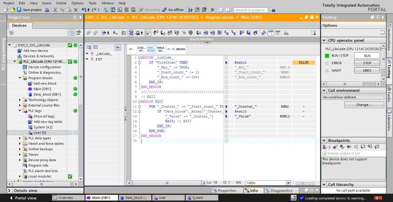Click the Testing options view icon
Screen dimensions: 393x202
[382, 33]
